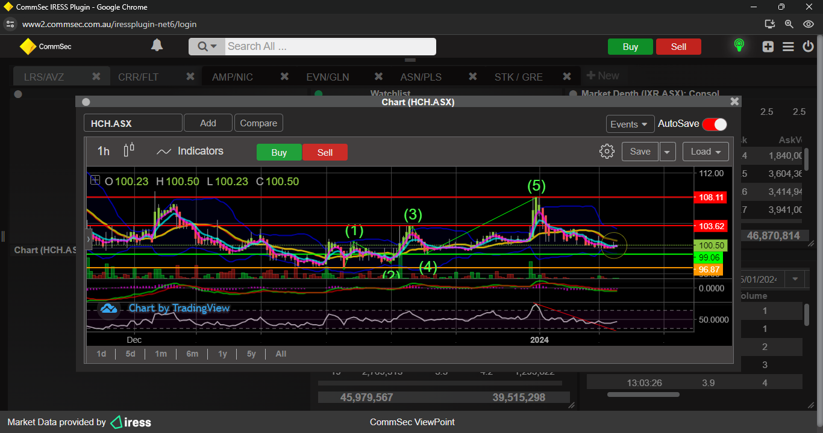The image size is (823, 433).
Task: Click the horizontal scrollbar in Market Depth panel
Action: (643, 395)
